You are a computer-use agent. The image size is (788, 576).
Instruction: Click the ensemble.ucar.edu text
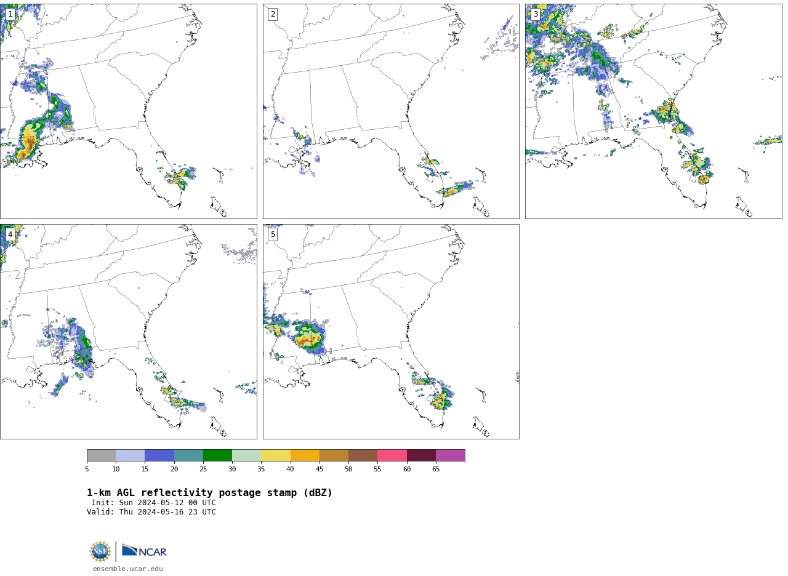point(128,569)
